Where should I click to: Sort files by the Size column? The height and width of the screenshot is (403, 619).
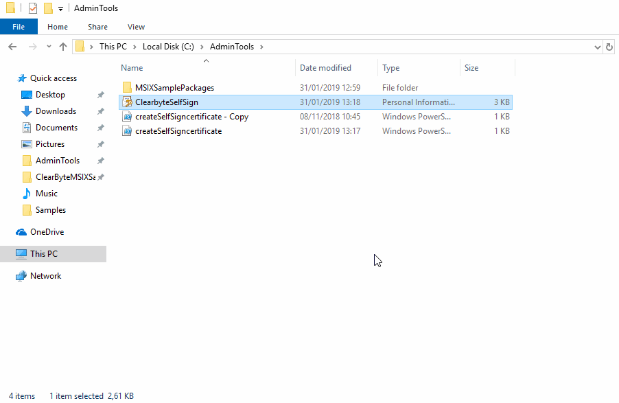point(471,68)
